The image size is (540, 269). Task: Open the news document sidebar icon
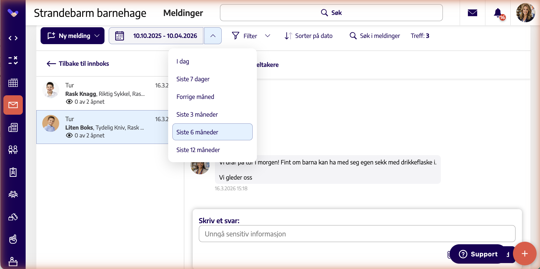pos(13,128)
